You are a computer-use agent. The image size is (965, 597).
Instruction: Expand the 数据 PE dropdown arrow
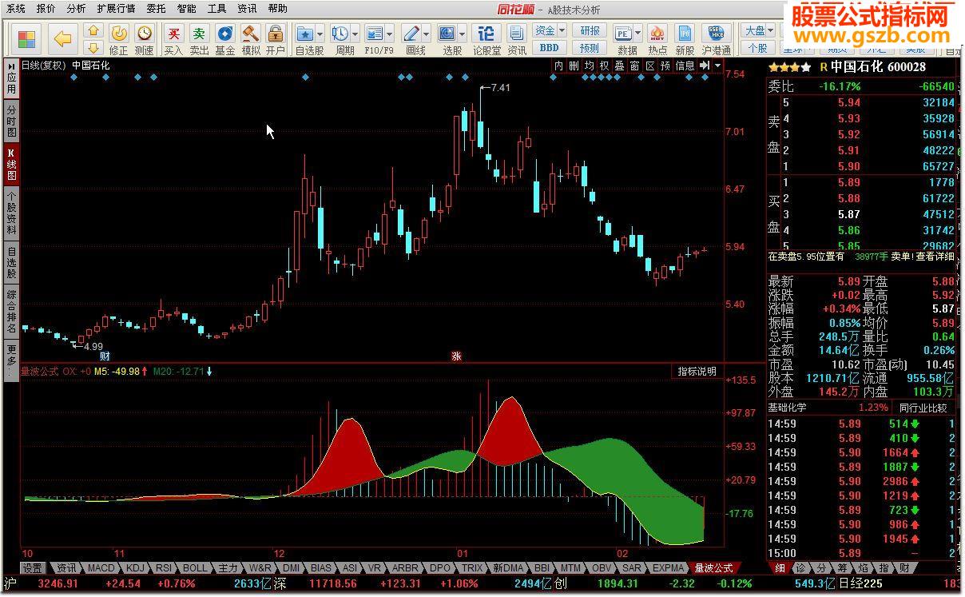pos(639,34)
